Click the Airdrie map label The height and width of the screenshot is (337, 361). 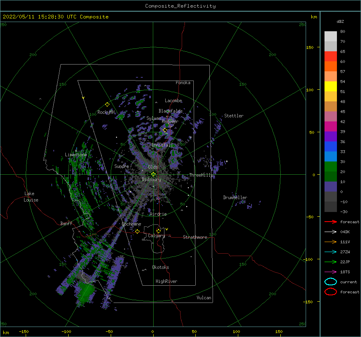pos(158,214)
